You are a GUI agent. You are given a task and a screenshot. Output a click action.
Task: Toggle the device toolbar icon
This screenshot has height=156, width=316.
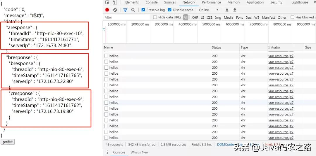coord(115,2)
